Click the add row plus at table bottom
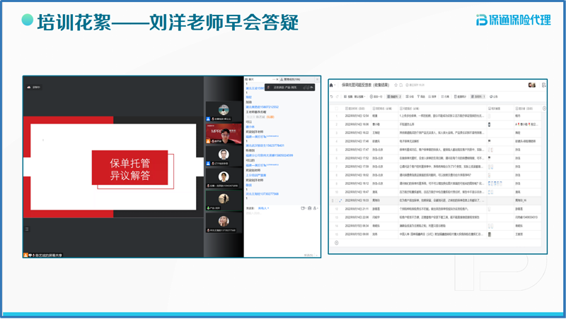 [337, 243]
